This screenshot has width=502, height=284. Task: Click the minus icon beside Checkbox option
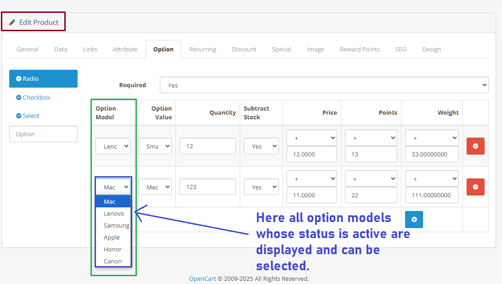19,97
